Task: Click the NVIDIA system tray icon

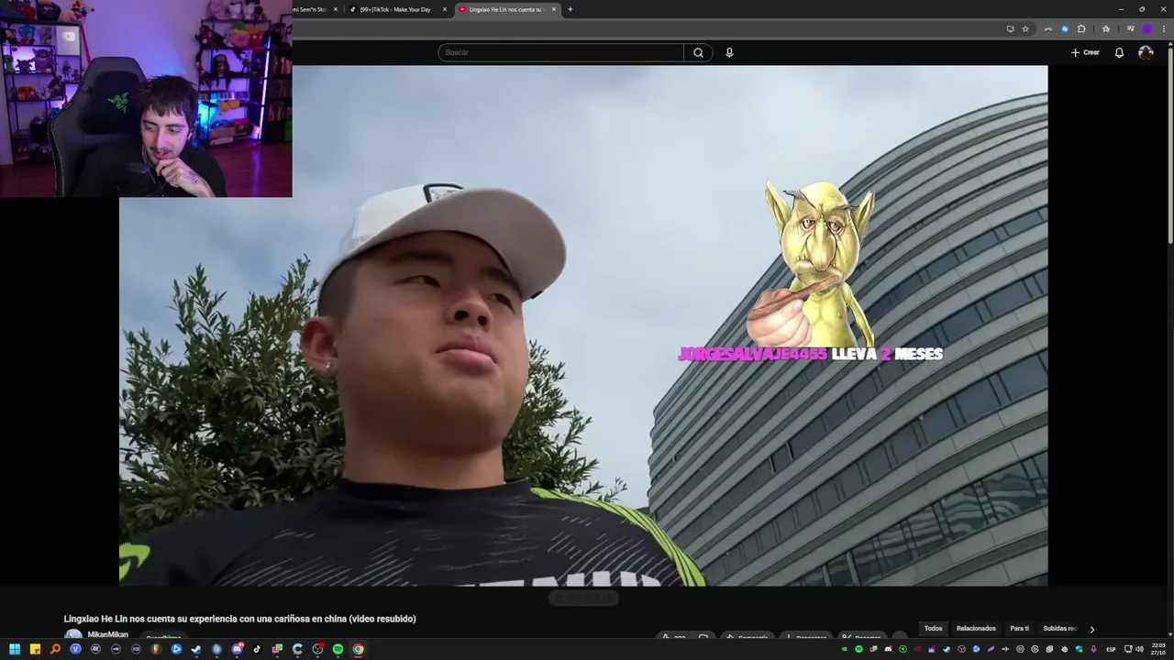Action: (844, 649)
